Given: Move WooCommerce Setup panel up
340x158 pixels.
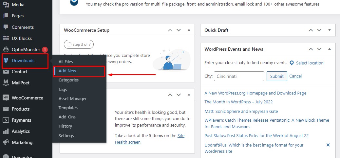Looking at the screenshot, I should tap(170, 30).
